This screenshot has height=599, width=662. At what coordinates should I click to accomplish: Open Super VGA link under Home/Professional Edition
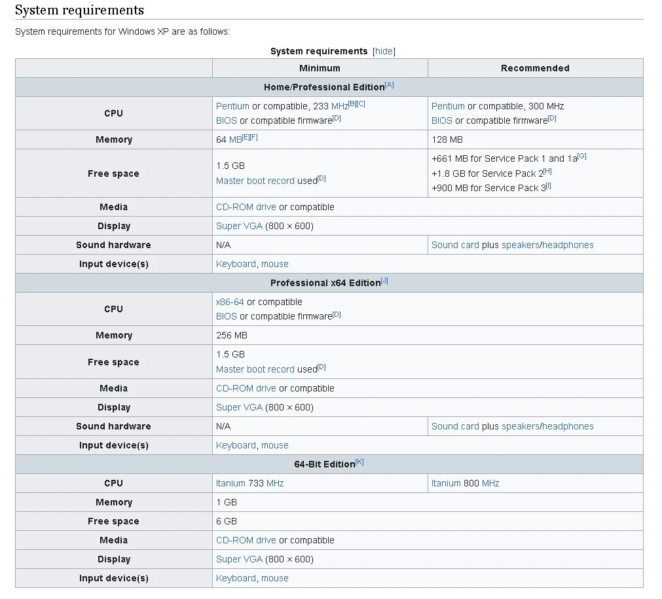pyautogui.click(x=239, y=226)
